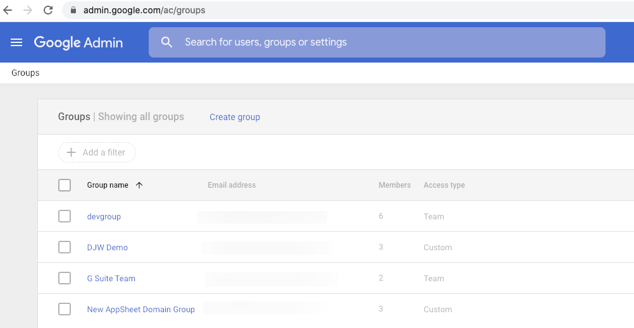The width and height of the screenshot is (634, 328).
Task: Click the Google Admin logo
Action: click(x=78, y=43)
